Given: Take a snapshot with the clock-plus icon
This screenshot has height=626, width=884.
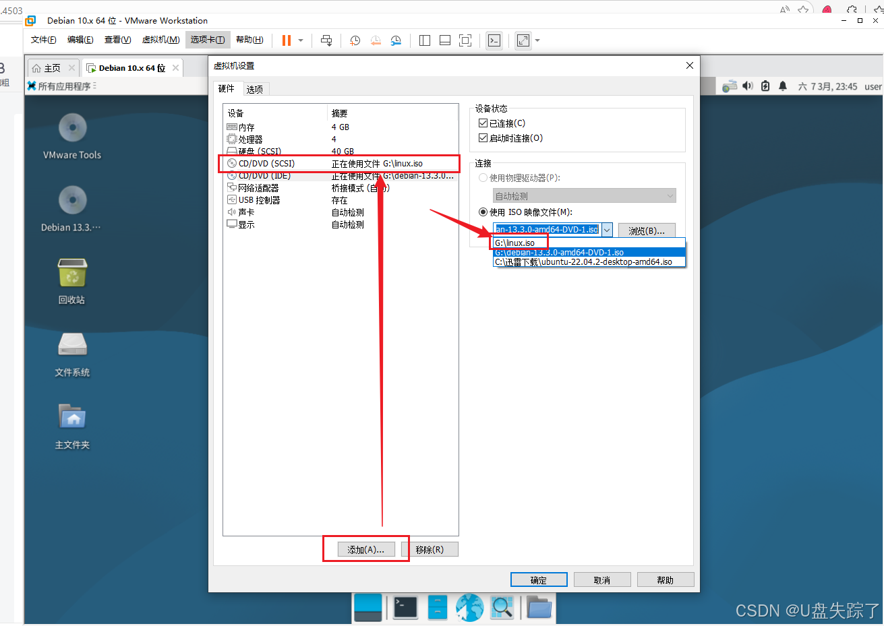Looking at the screenshot, I should (355, 40).
